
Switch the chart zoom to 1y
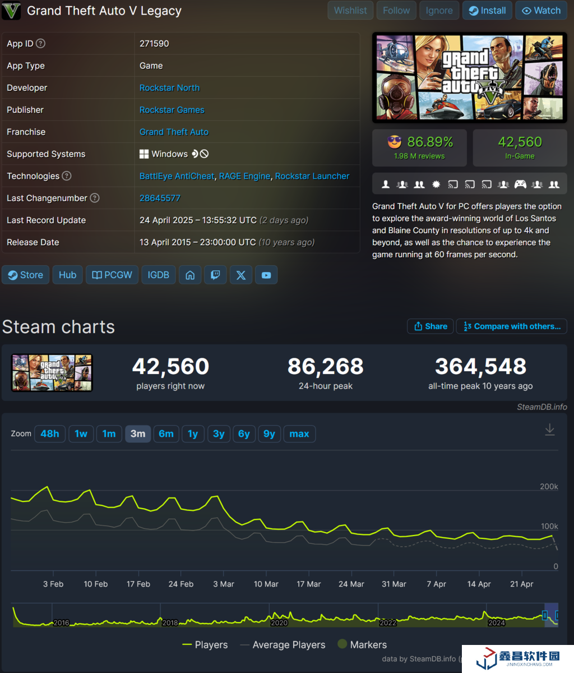(x=193, y=434)
